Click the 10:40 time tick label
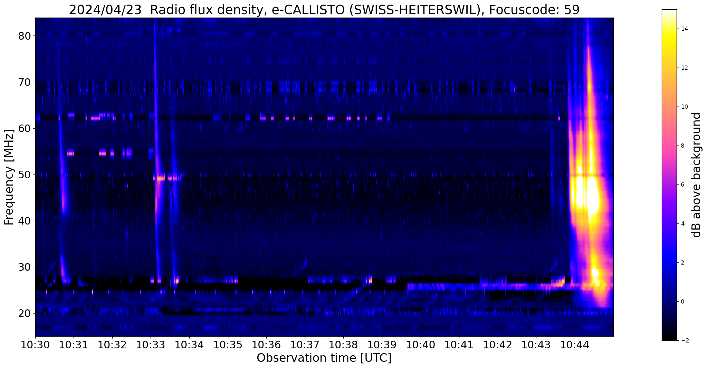This screenshot has height=368, width=707. [421, 345]
